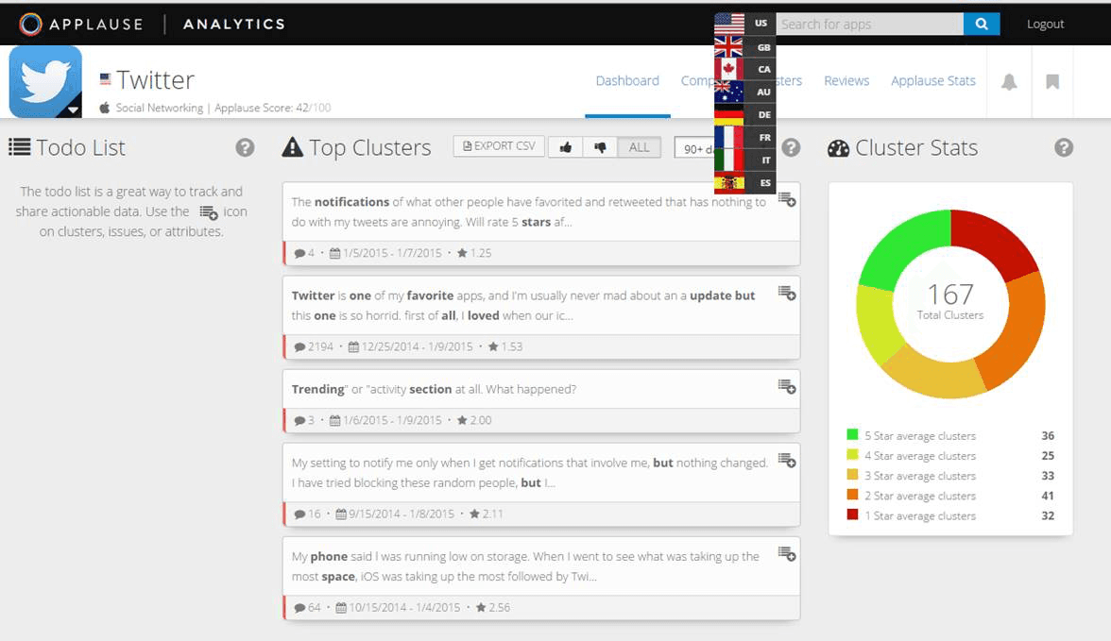Click the Todo List heading icon
This screenshot has width=1111, height=641.
coord(19,147)
